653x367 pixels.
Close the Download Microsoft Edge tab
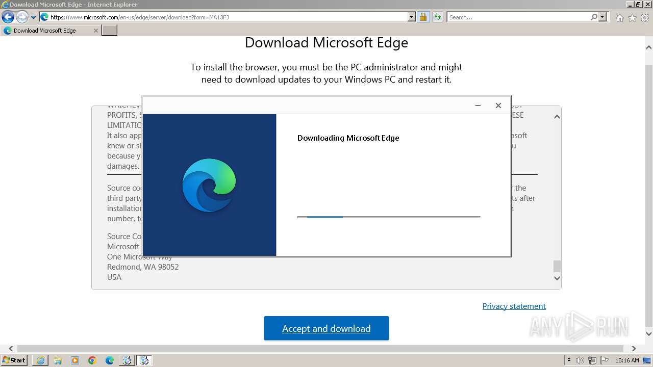click(95, 31)
